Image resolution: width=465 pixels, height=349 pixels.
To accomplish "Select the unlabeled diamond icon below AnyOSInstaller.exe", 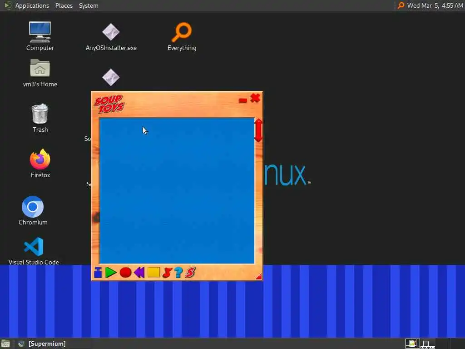I will pyautogui.click(x=111, y=77).
